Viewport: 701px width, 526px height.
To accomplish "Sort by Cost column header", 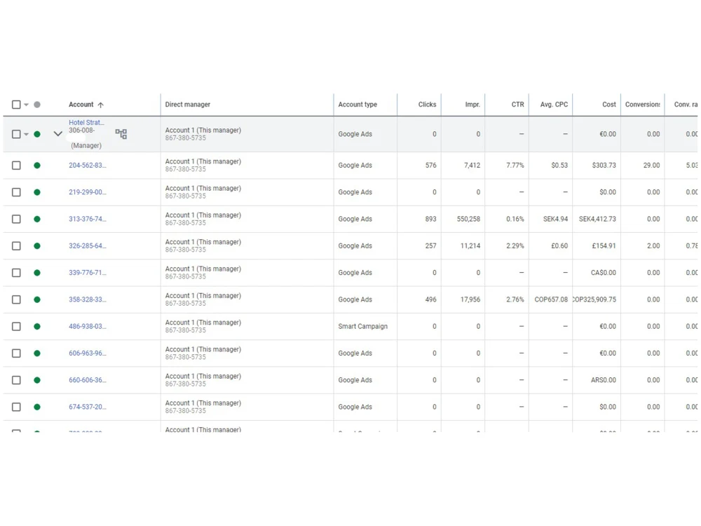I will (x=609, y=104).
